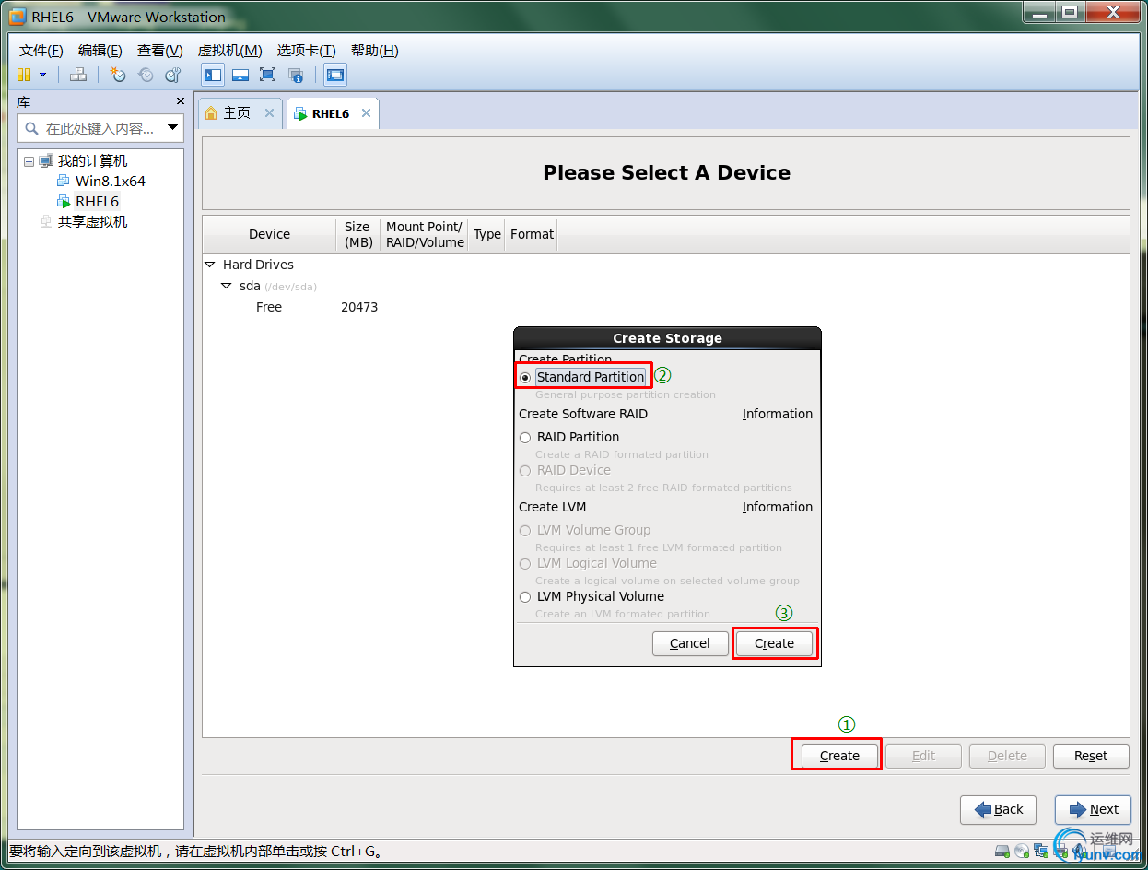Click the Back button
Image resolution: width=1148 pixels, height=870 pixels.
(998, 809)
